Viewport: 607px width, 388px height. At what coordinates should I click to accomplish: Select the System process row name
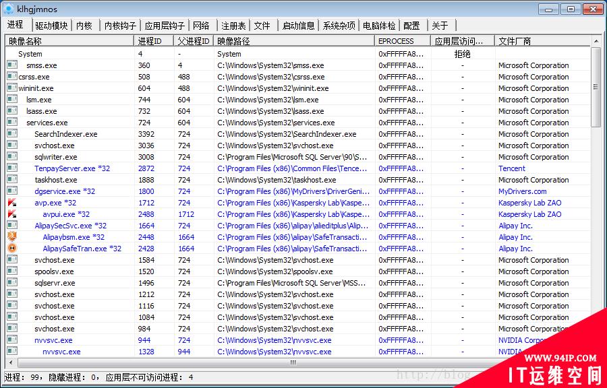[30, 54]
